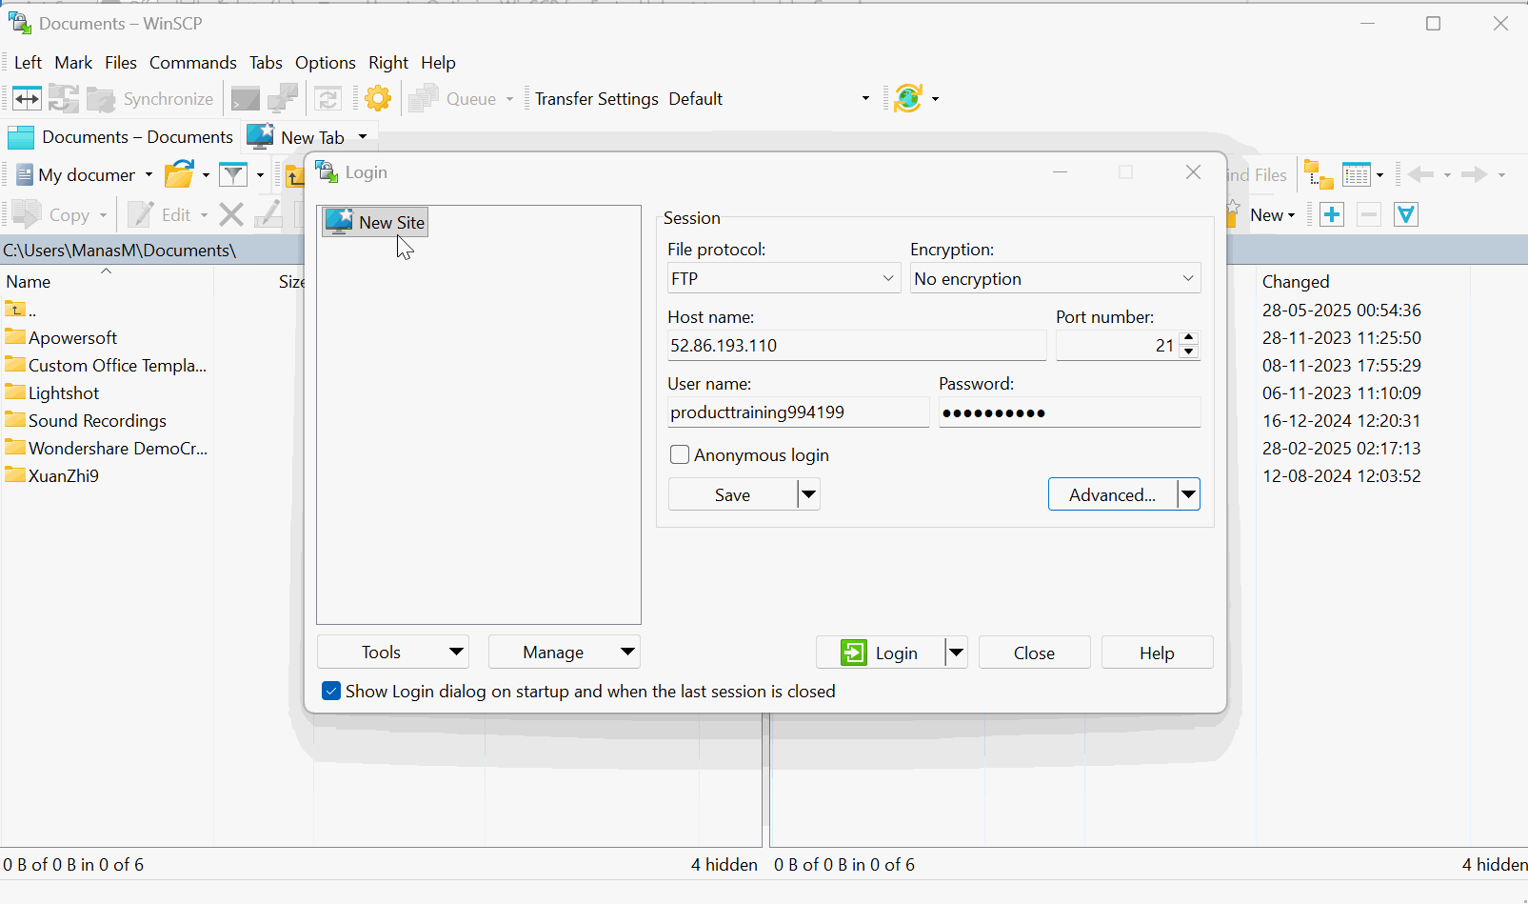1528x904 pixels.
Task: Toggle the folder tree view icon
Action: (x=1318, y=175)
